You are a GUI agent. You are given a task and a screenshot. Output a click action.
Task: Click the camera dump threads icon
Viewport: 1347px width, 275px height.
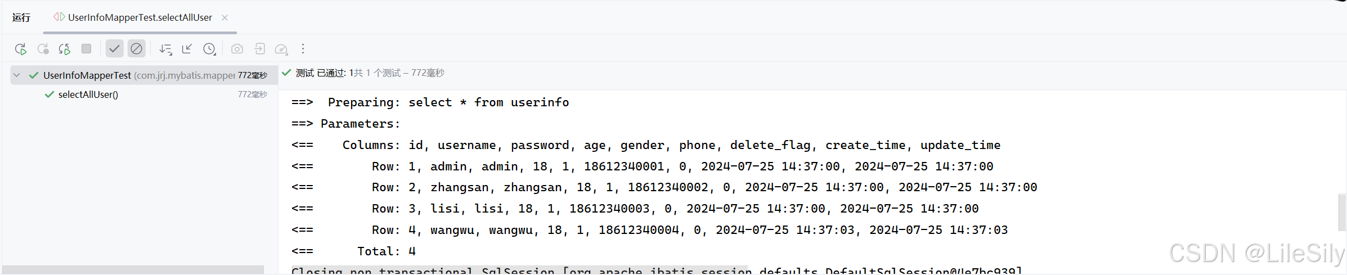point(237,49)
